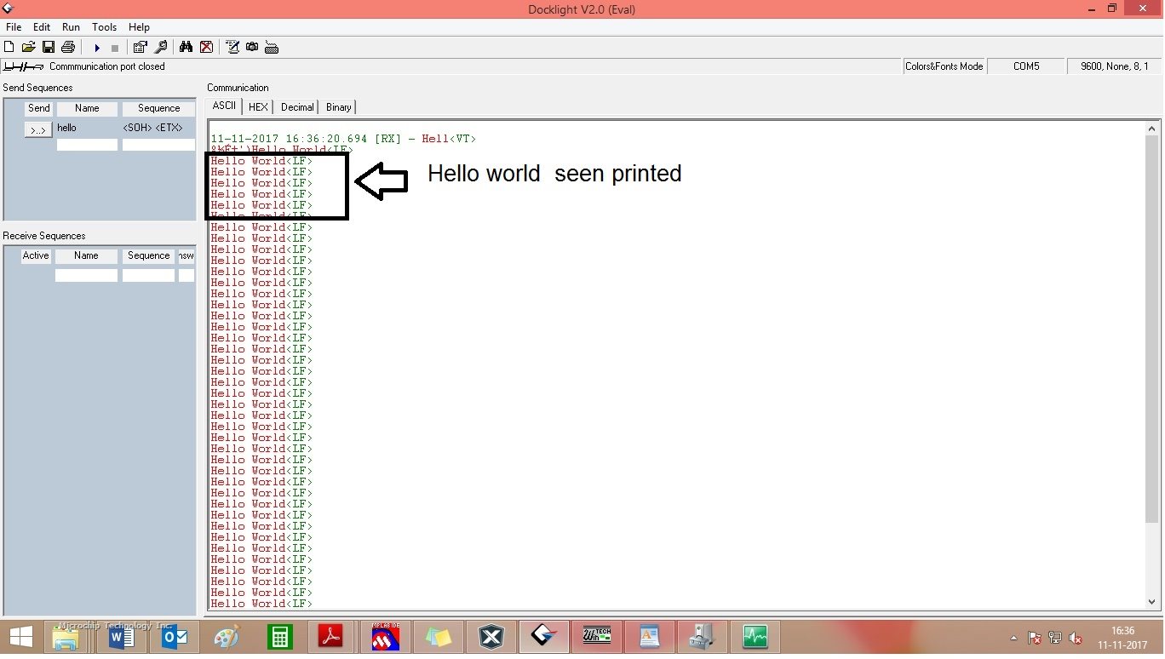The width and height of the screenshot is (1165, 659).
Task: Switch to the Decimal tab
Action: coord(297,107)
